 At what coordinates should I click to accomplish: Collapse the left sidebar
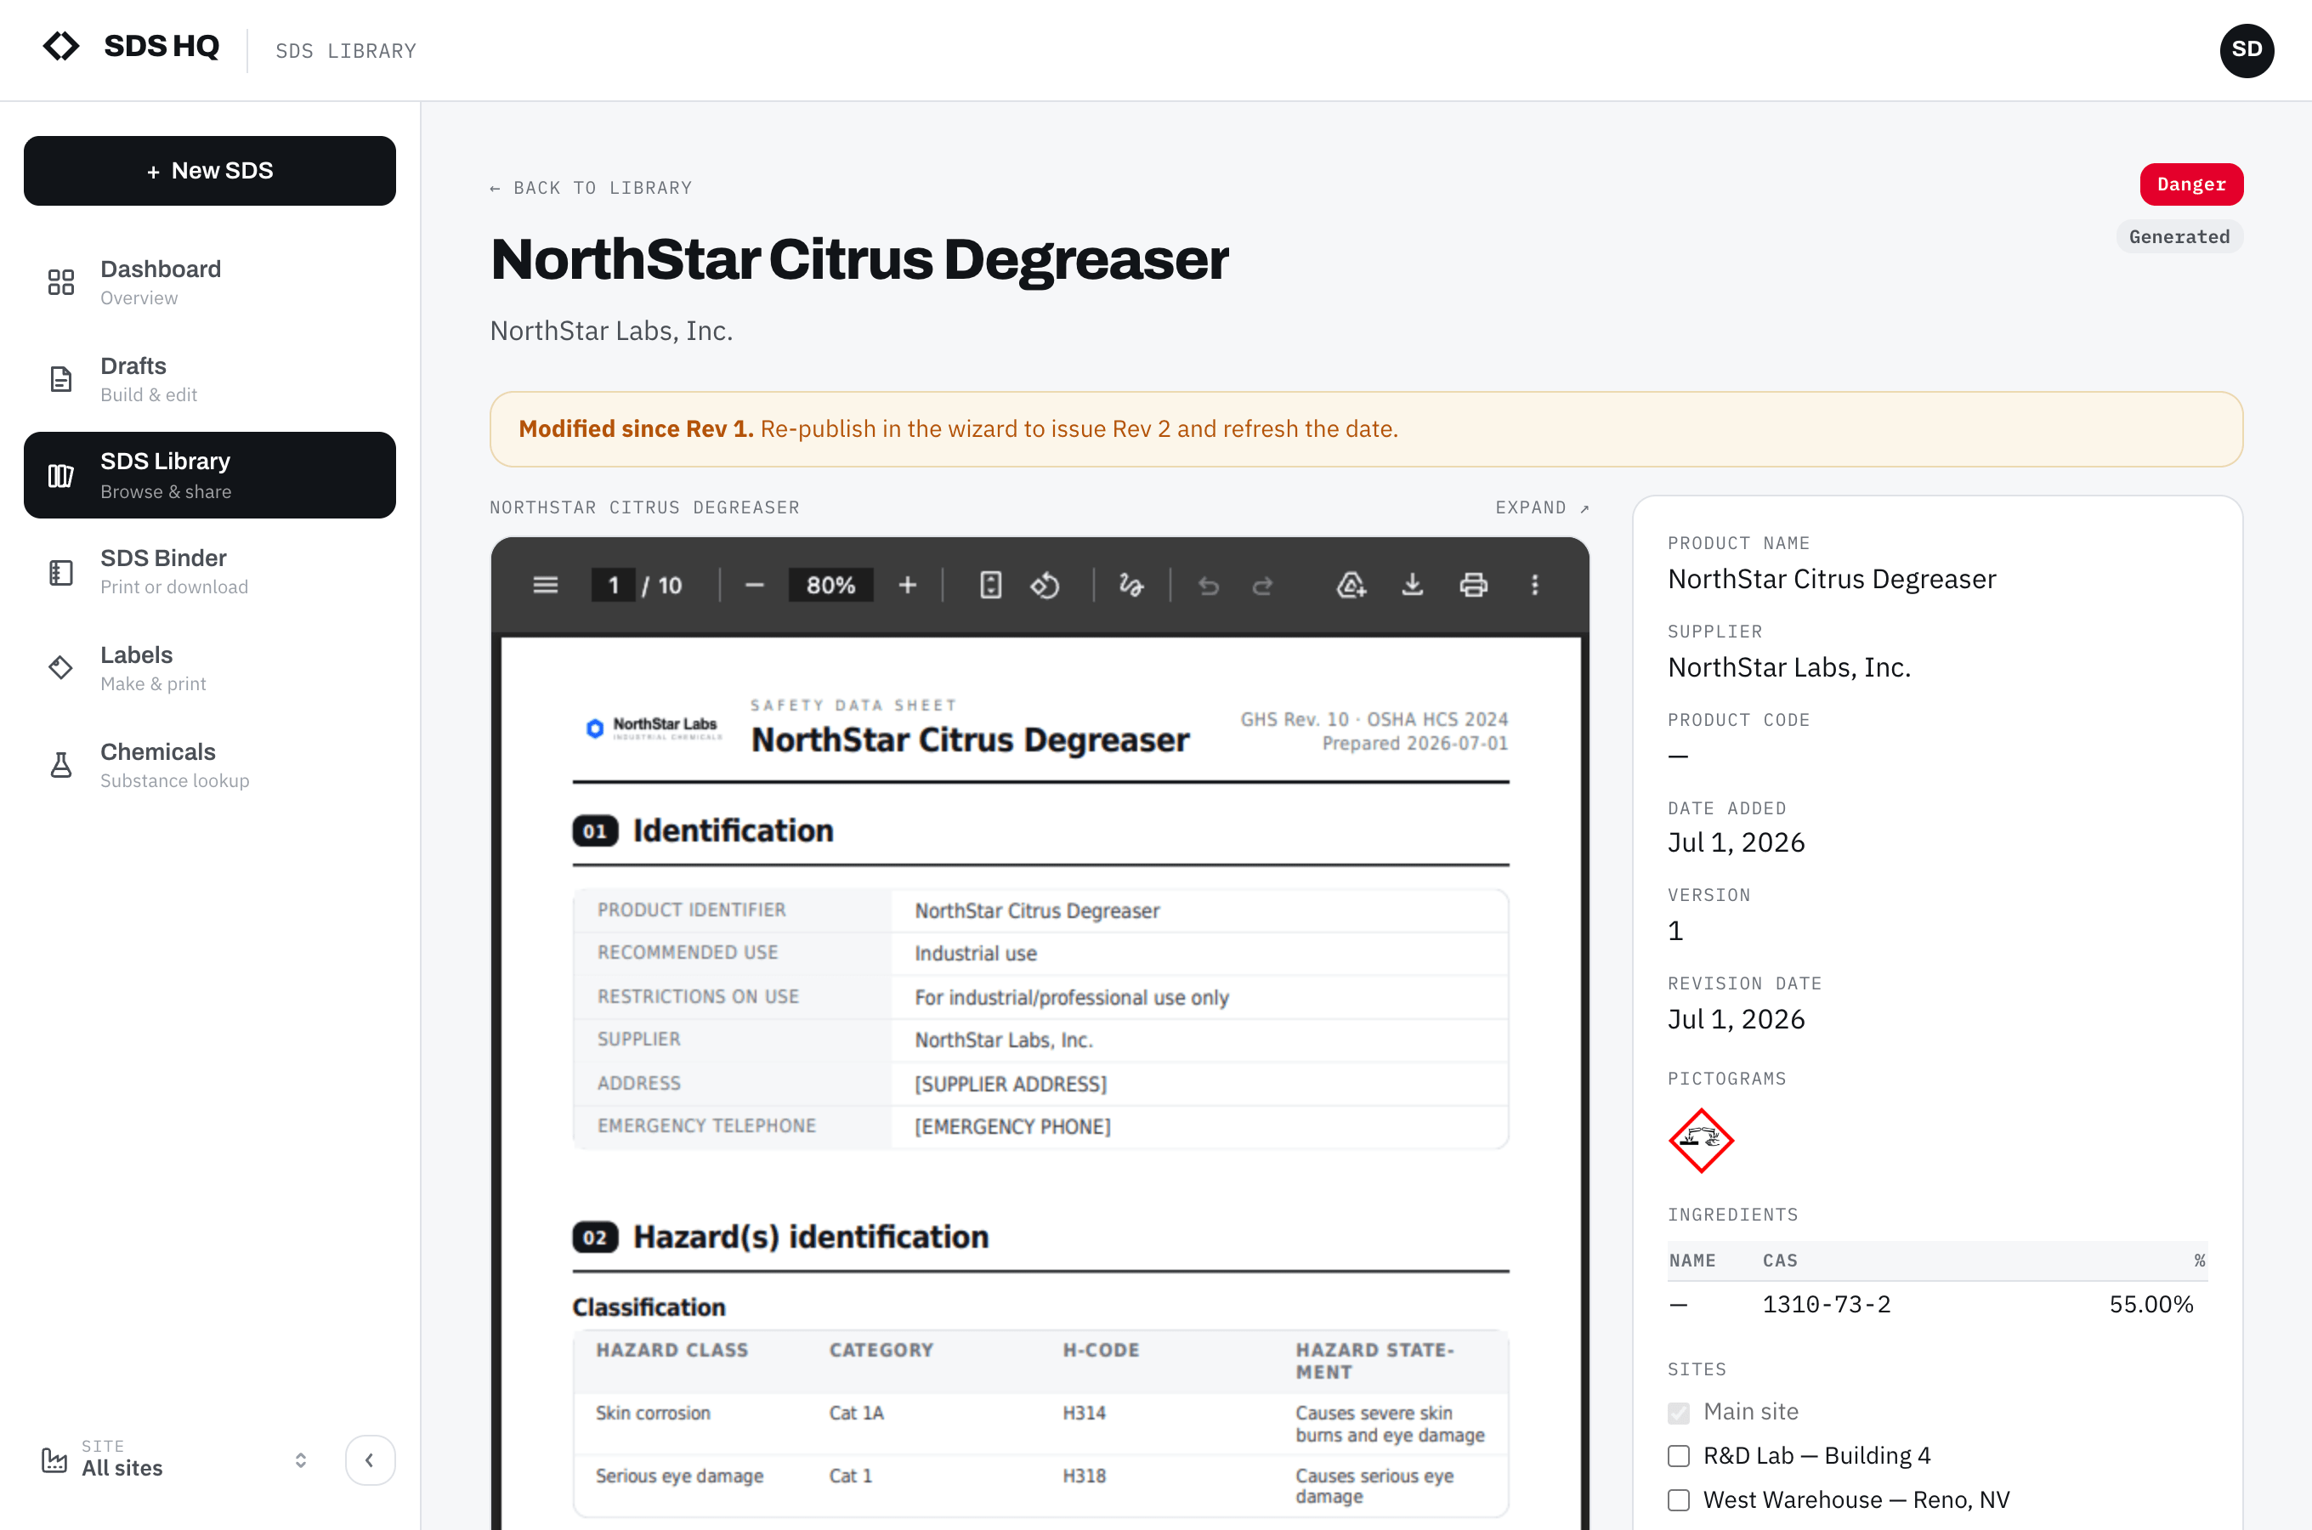pos(370,1459)
